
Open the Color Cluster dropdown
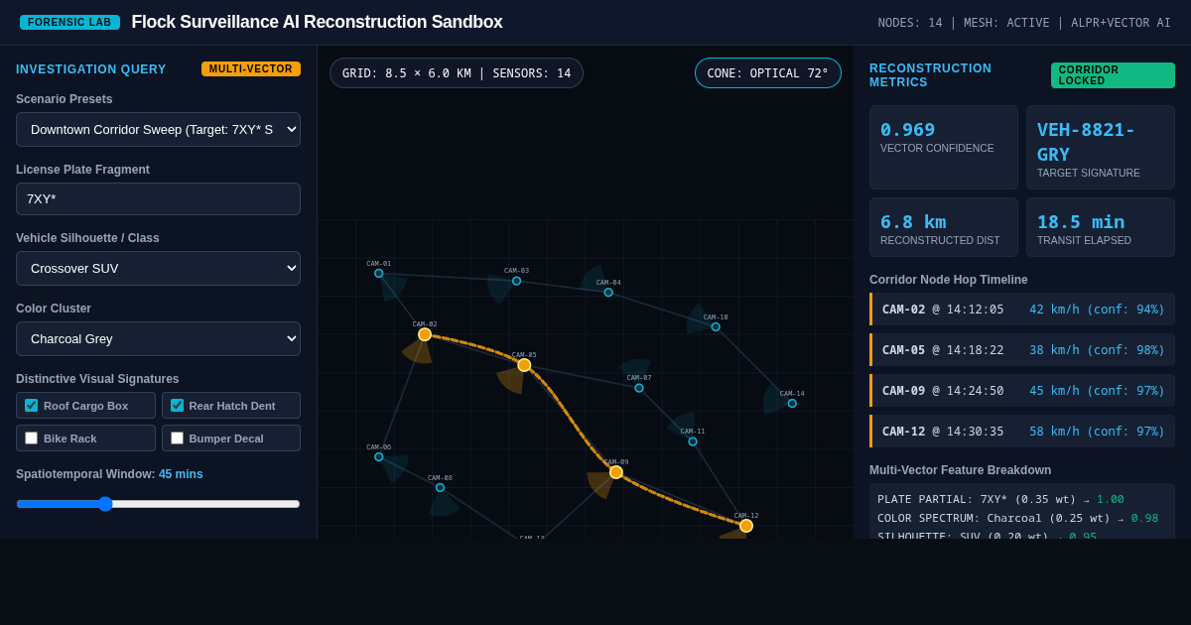[158, 338]
